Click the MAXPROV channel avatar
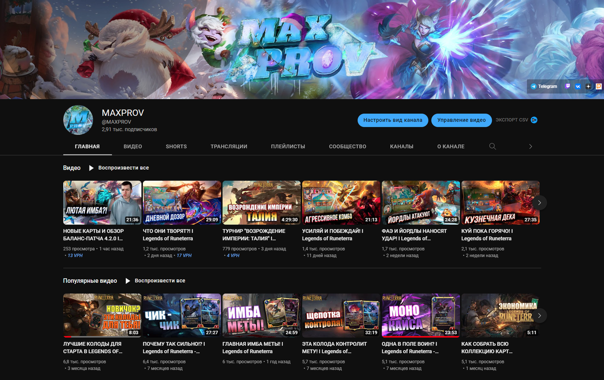 tap(78, 121)
